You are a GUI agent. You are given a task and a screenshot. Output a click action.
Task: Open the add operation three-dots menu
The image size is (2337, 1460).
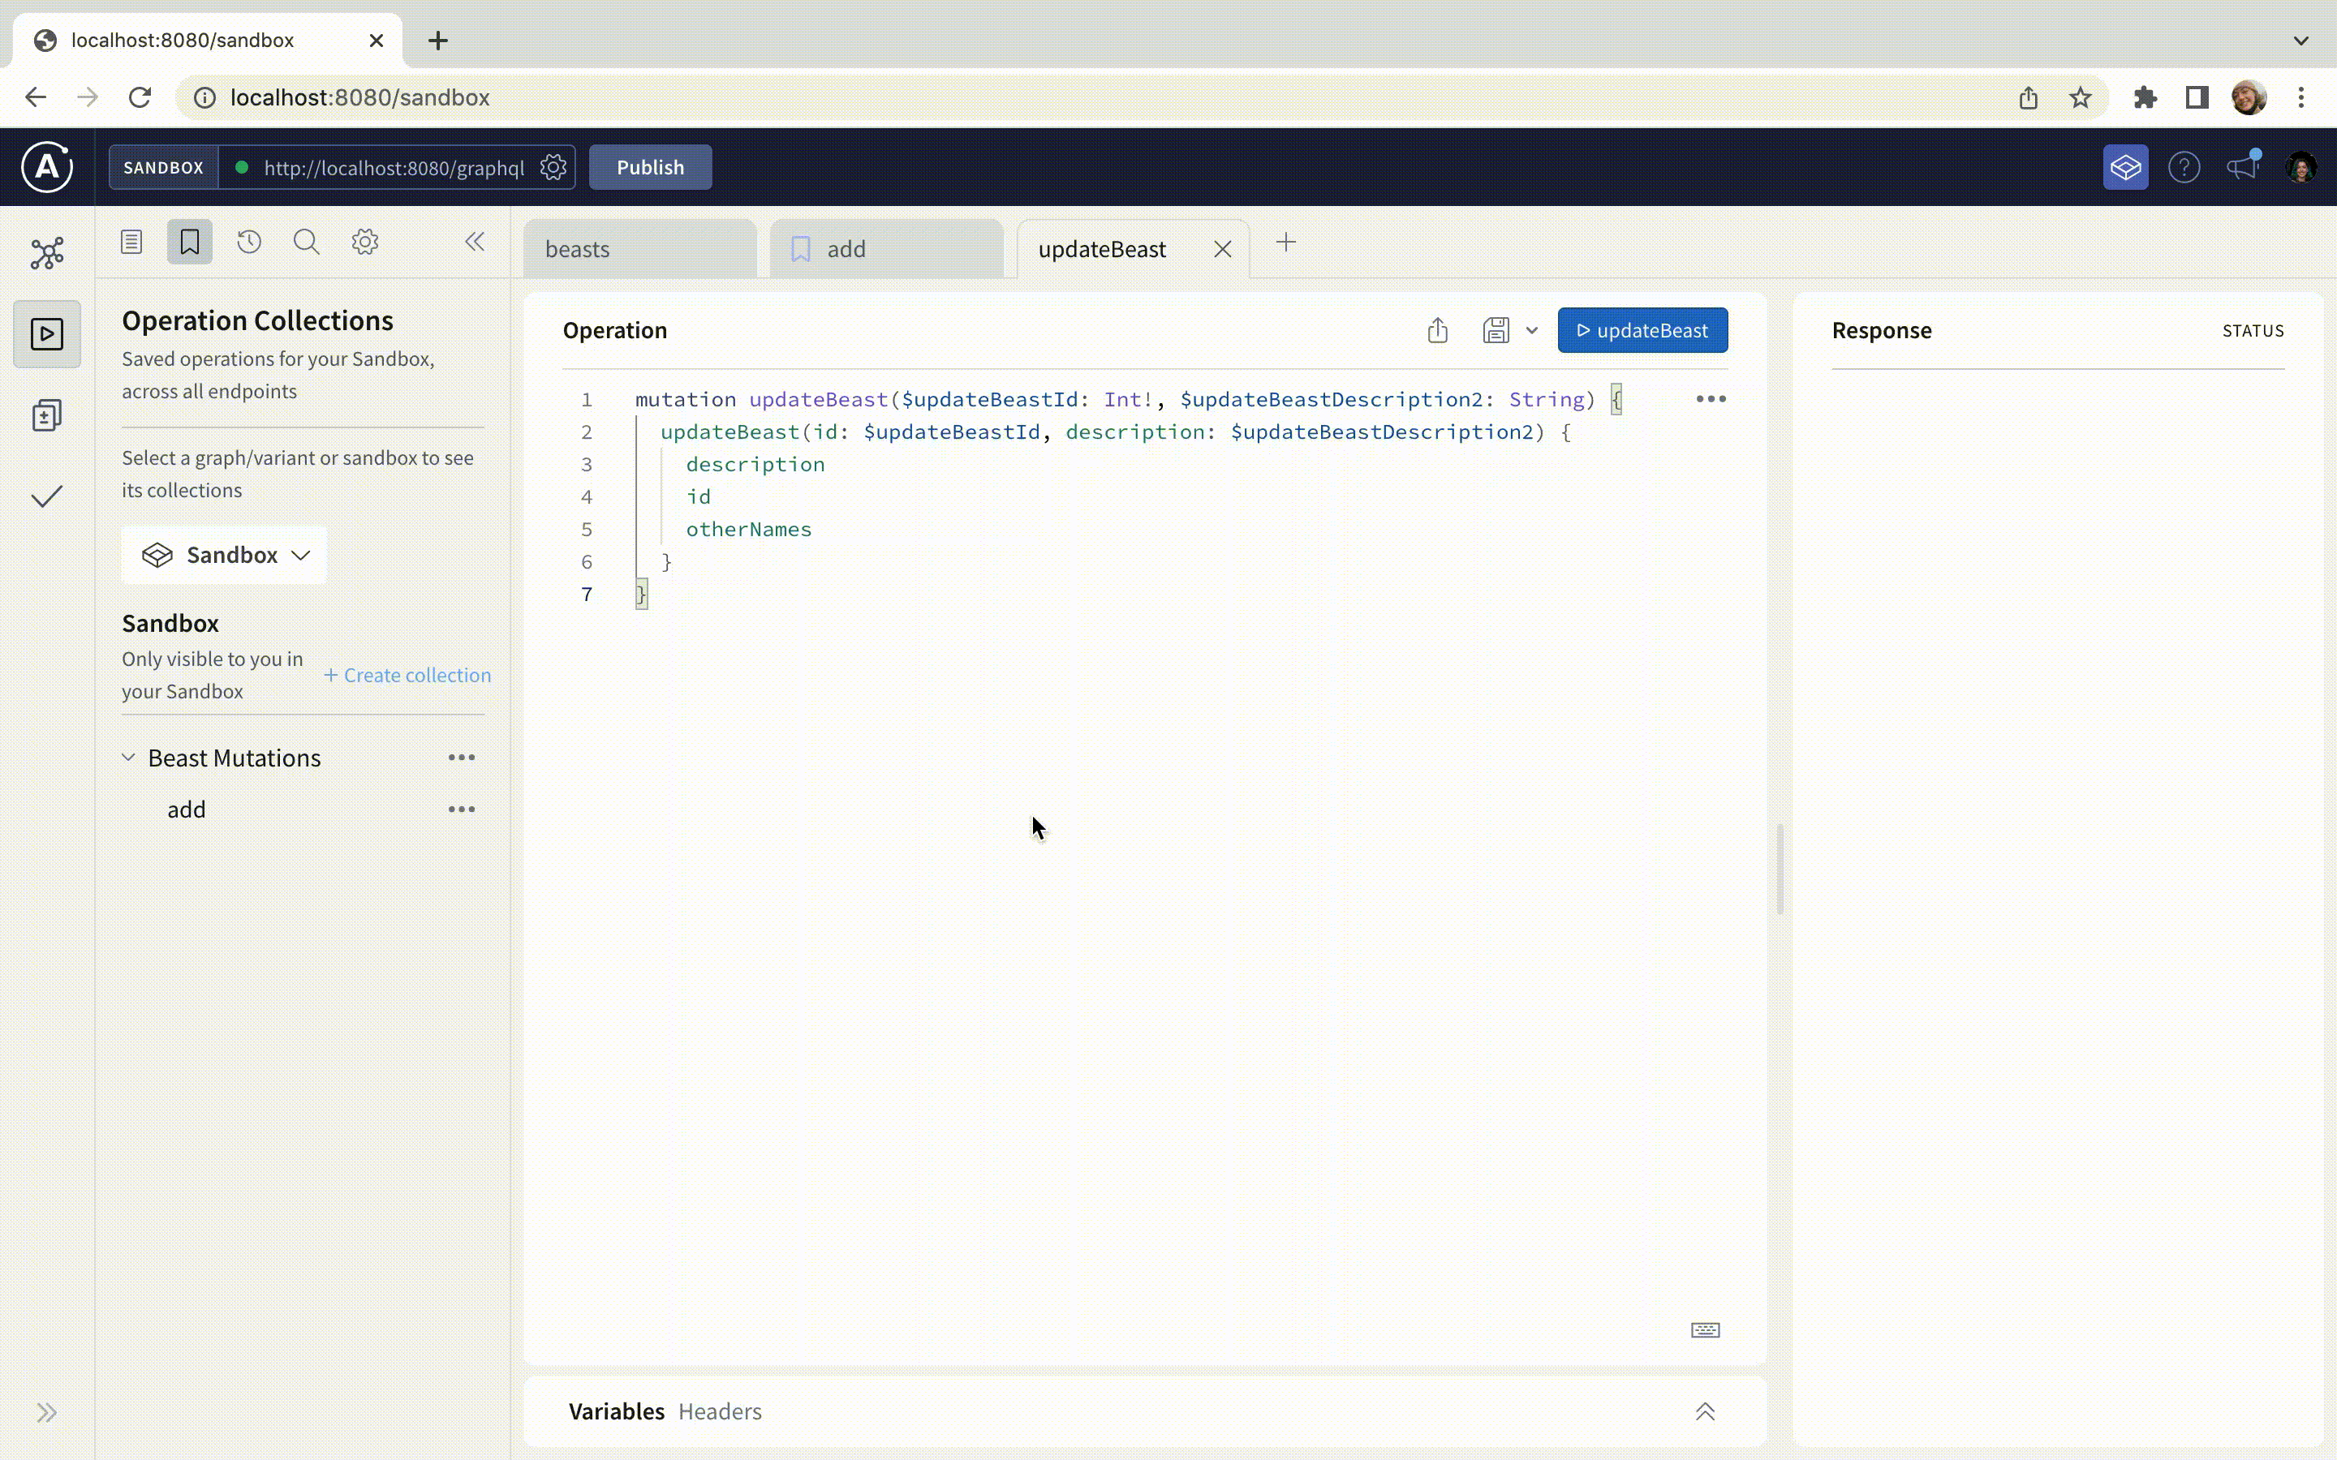(462, 809)
